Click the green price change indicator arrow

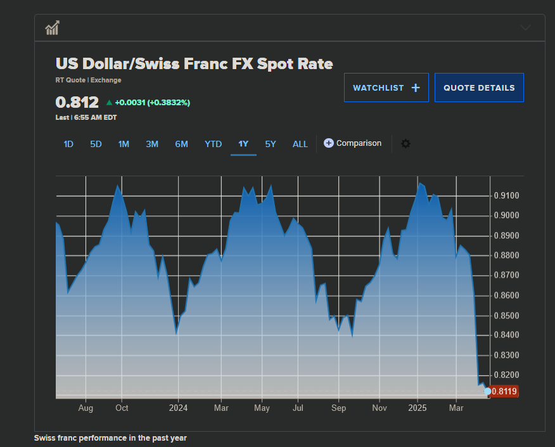pos(109,102)
